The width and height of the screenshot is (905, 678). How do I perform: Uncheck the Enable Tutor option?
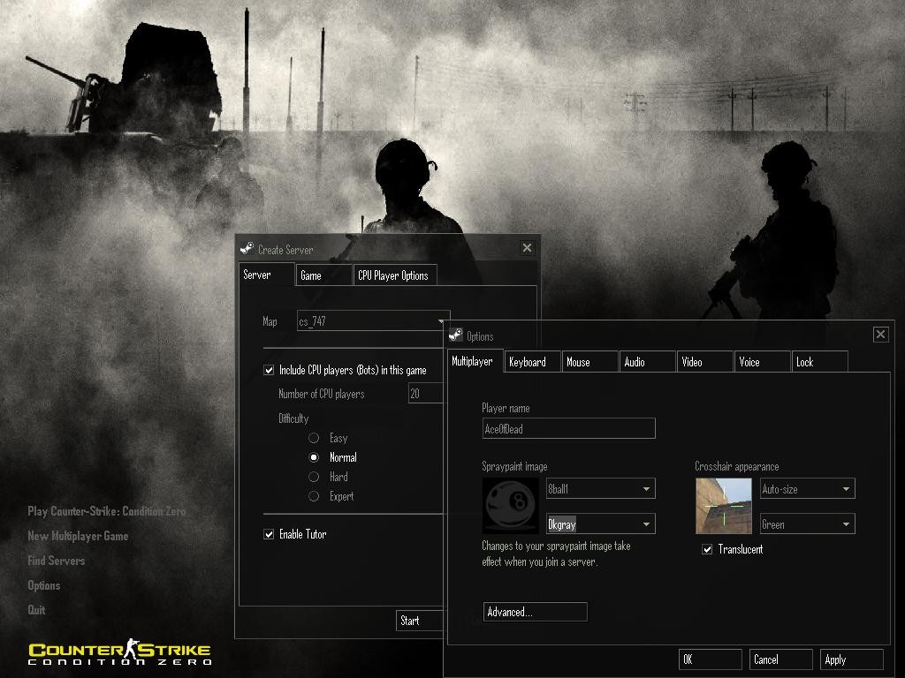268,534
